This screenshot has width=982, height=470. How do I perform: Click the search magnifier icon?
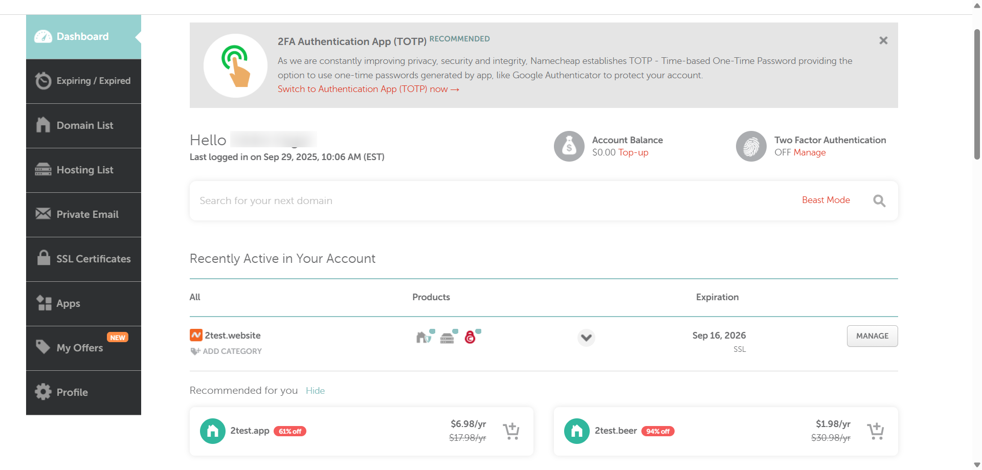879,201
